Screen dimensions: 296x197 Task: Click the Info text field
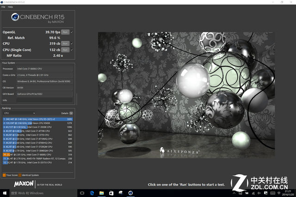[x=44, y=100]
